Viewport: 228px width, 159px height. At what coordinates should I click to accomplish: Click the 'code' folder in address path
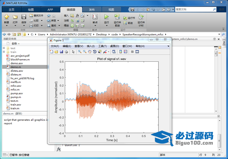click(x=114, y=34)
